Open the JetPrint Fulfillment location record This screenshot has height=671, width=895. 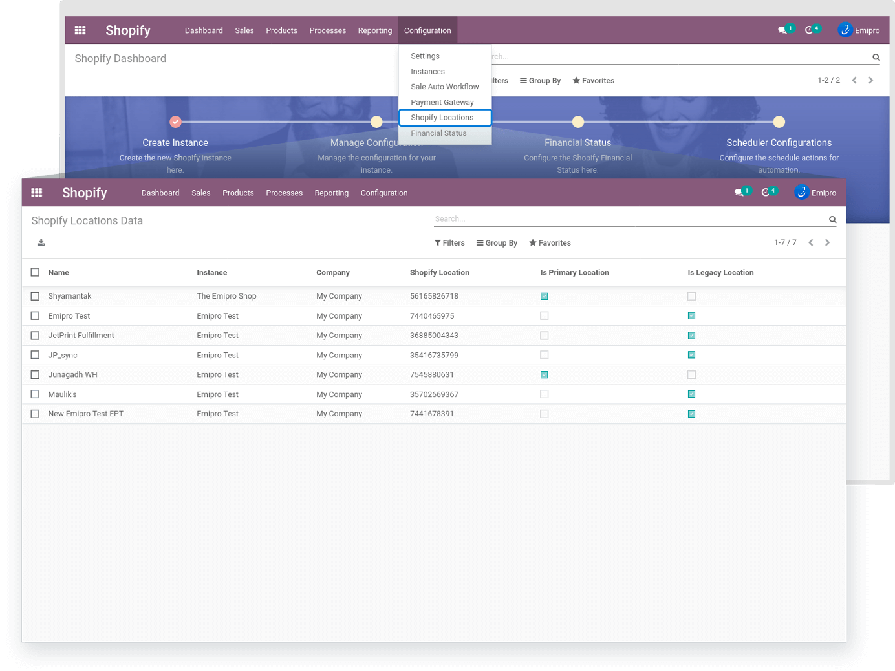click(81, 335)
